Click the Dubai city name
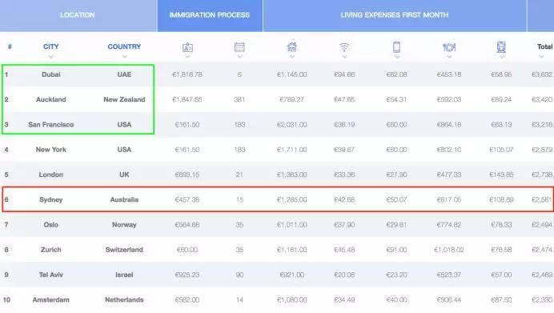The height and width of the screenshot is (313, 554). (x=51, y=74)
